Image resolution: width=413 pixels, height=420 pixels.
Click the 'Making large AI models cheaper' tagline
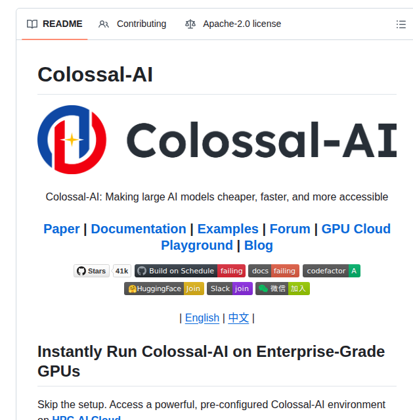tap(217, 197)
